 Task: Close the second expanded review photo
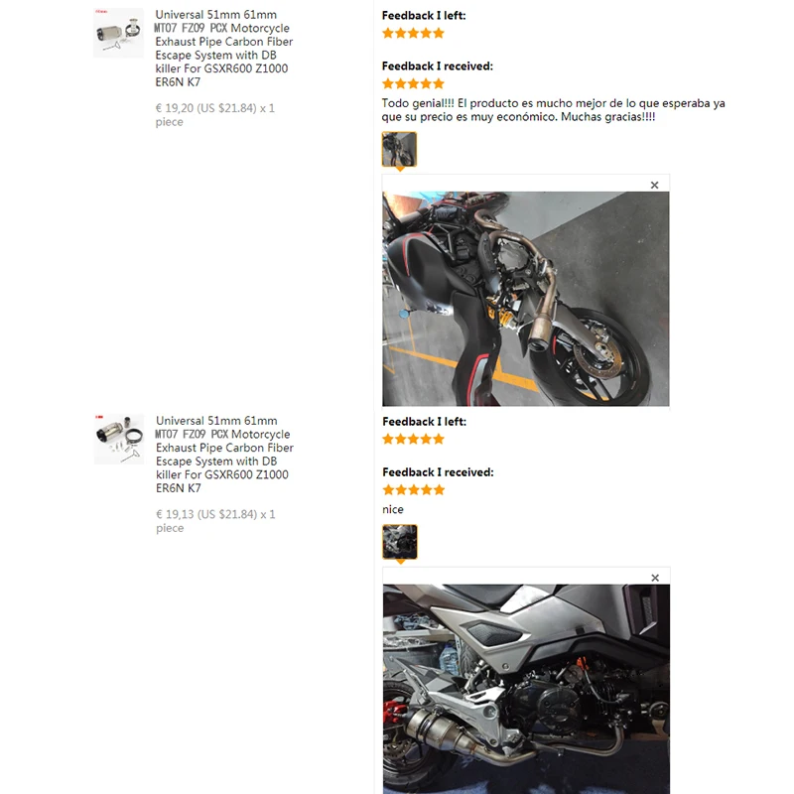[655, 578]
